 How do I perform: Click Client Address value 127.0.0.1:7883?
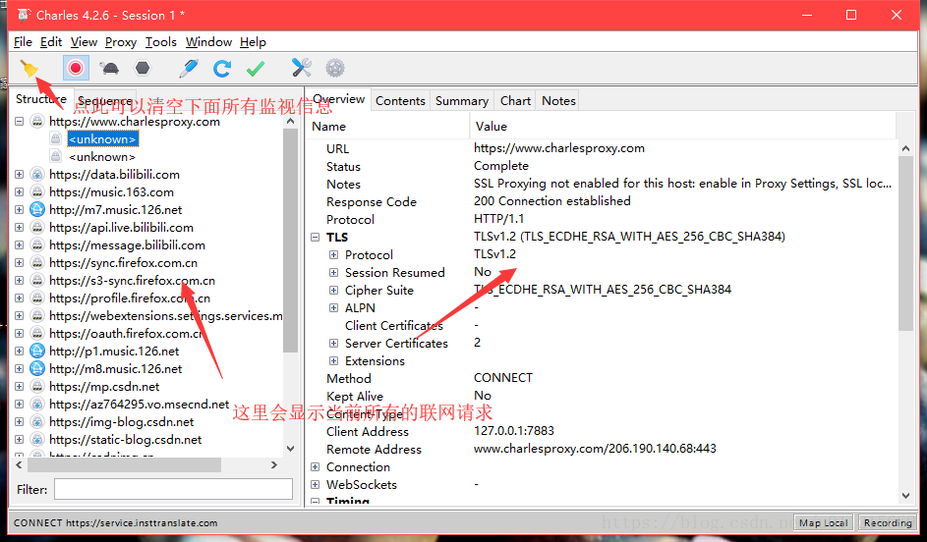click(514, 431)
